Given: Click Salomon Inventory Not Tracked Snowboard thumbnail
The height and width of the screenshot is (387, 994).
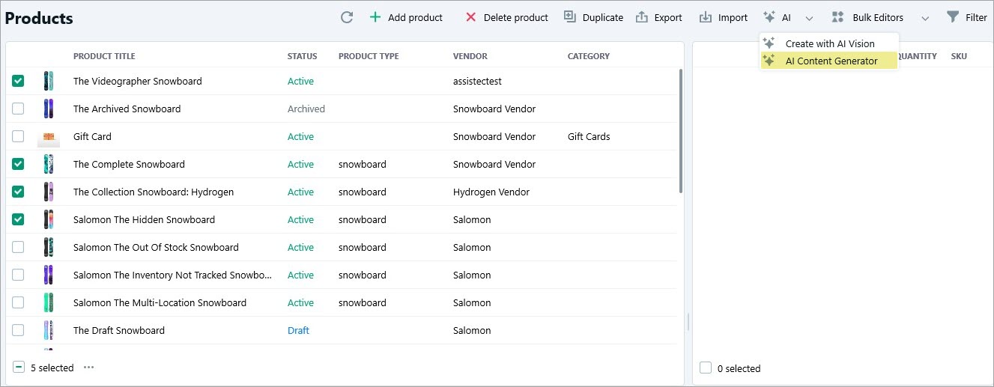Looking at the screenshot, I should [49, 275].
